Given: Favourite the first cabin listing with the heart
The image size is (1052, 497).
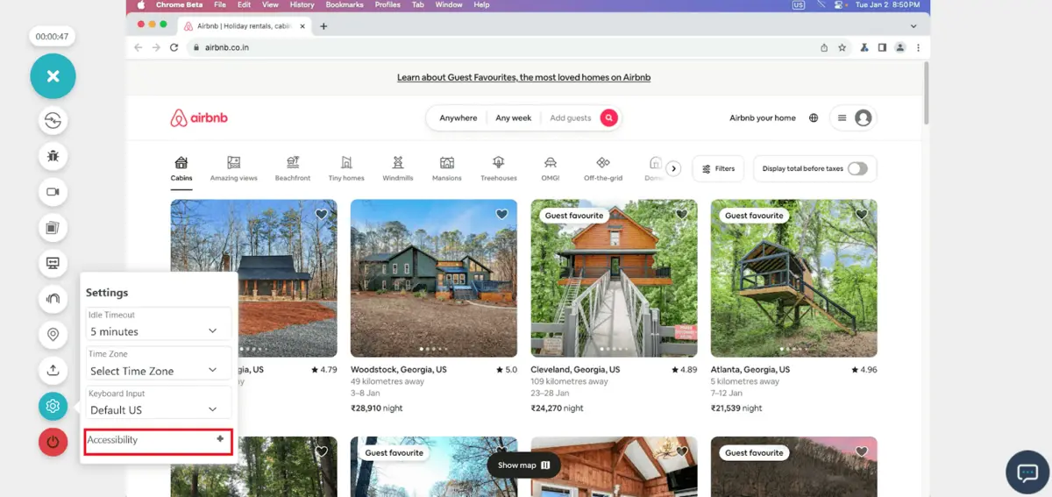Looking at the screenshot, I should click(322, 214).
